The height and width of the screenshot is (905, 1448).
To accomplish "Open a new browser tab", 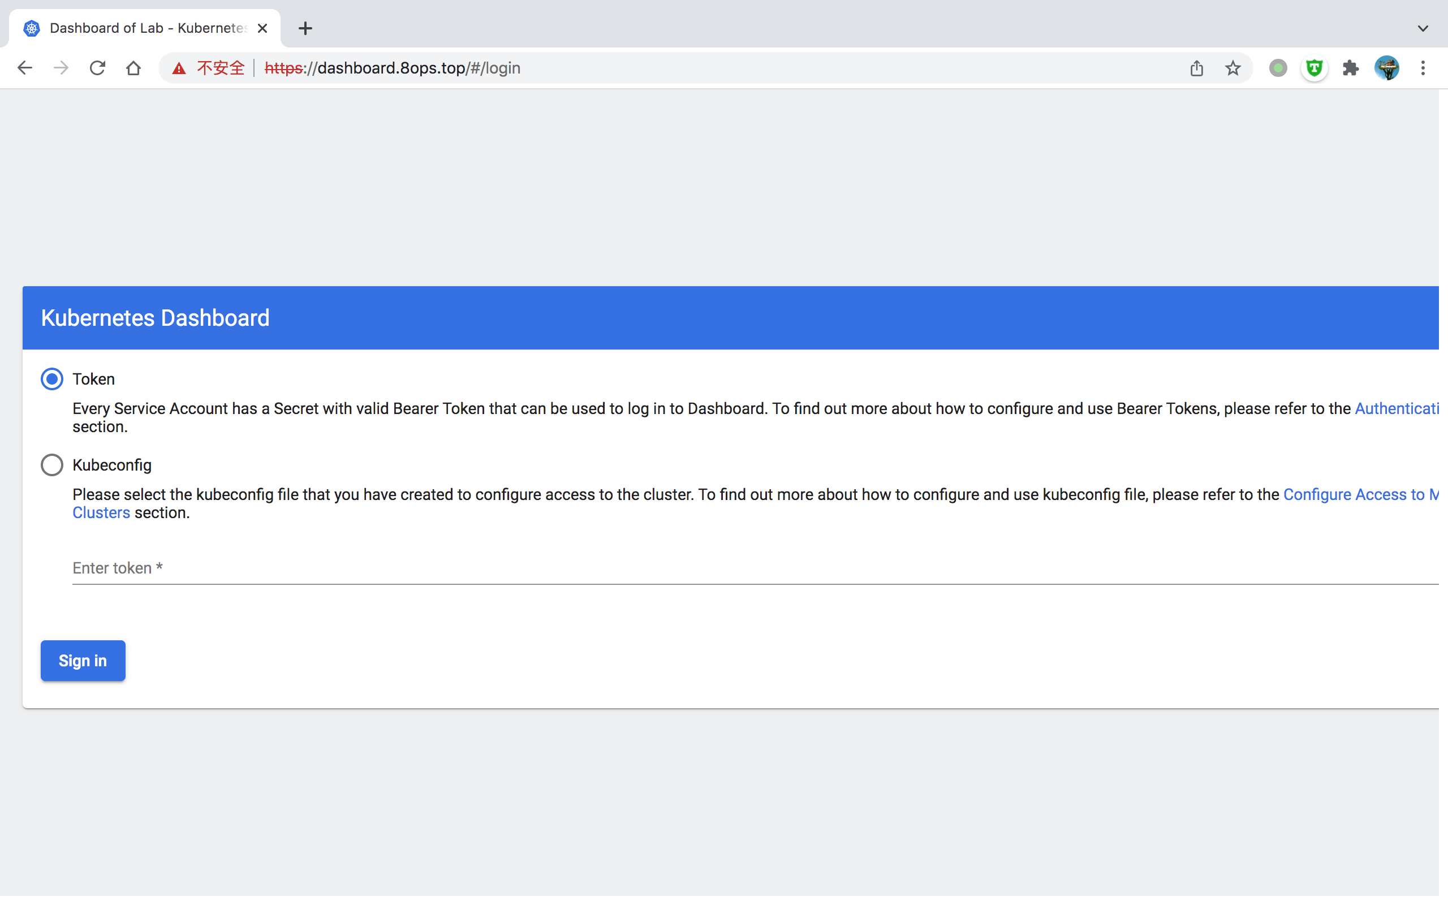I will point(305,28).
